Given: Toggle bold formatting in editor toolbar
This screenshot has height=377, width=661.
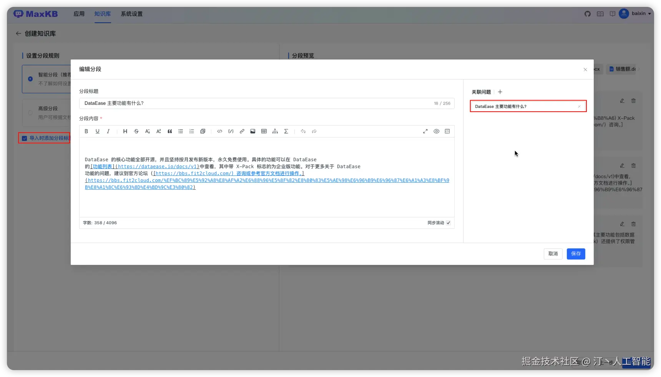Looking at the screenshot, I should coord(86,131).
